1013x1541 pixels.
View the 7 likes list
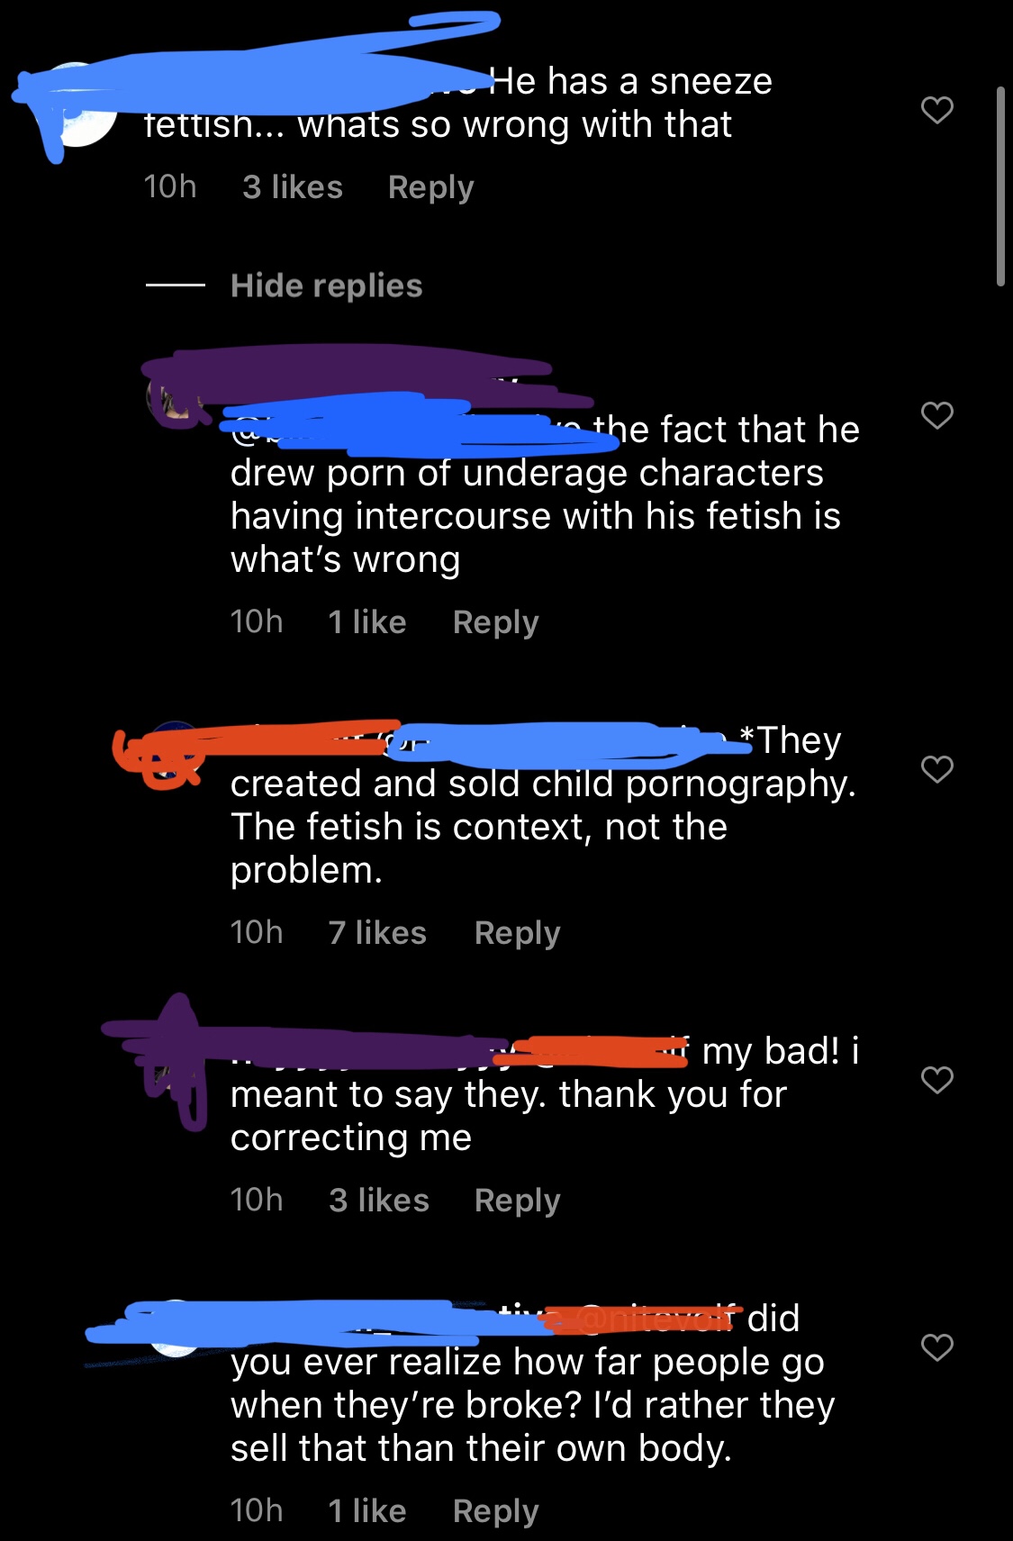point(377,933)
